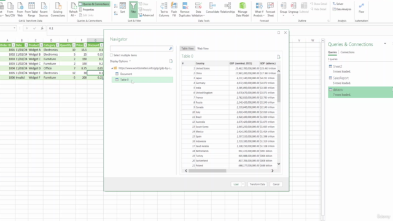Switch to Table View tab
Image resolution: width=393 pixels, height=221 pixels.
187,48
